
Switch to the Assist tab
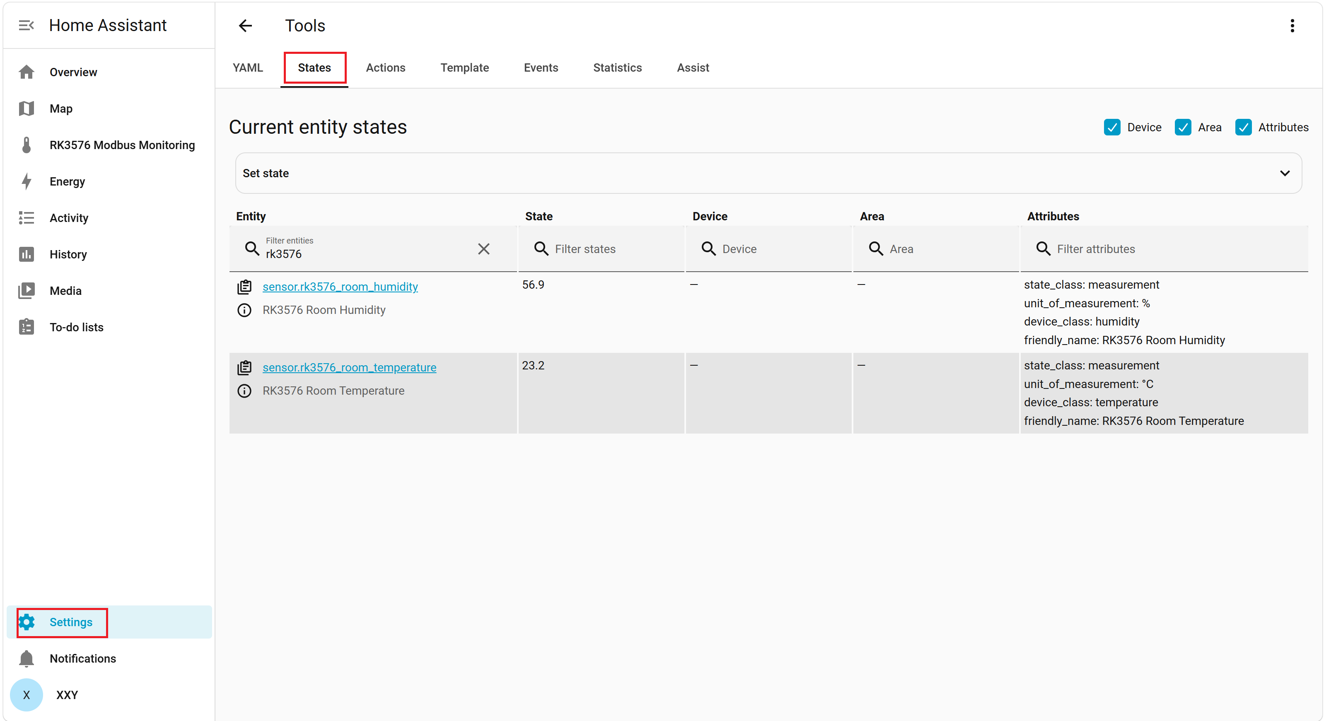click(693, 68)
